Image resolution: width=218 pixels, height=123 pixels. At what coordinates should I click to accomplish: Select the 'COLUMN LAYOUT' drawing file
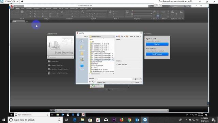(96, 61)
